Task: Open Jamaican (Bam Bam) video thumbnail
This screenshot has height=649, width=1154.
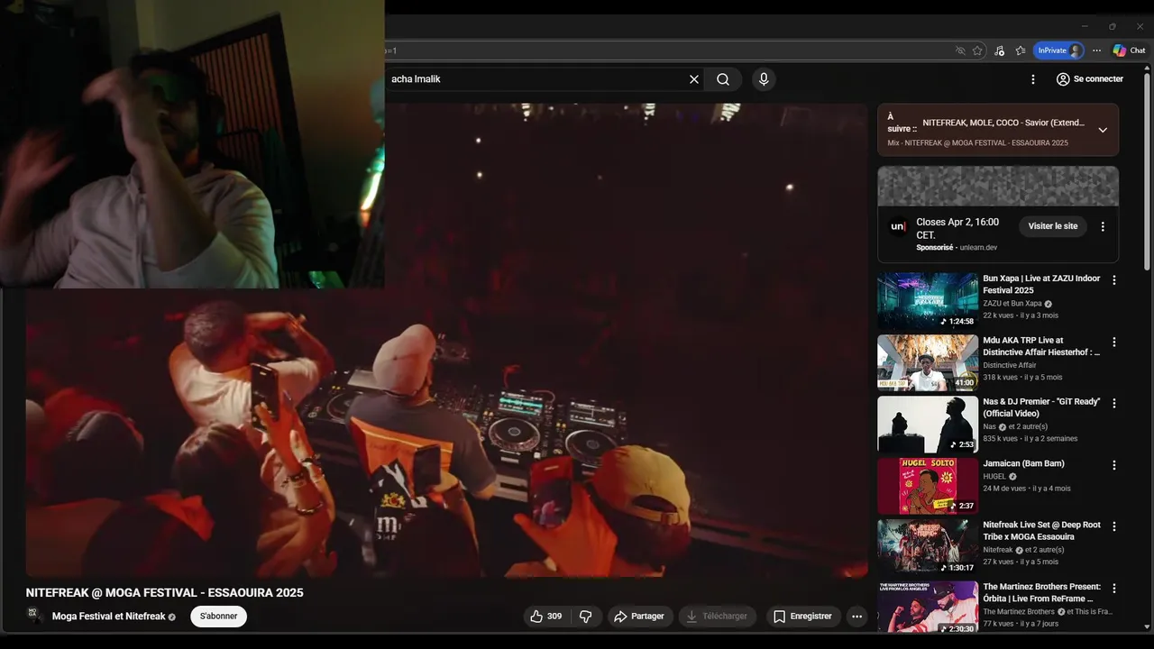Action: pyautogui.click(x=928, y=486)
